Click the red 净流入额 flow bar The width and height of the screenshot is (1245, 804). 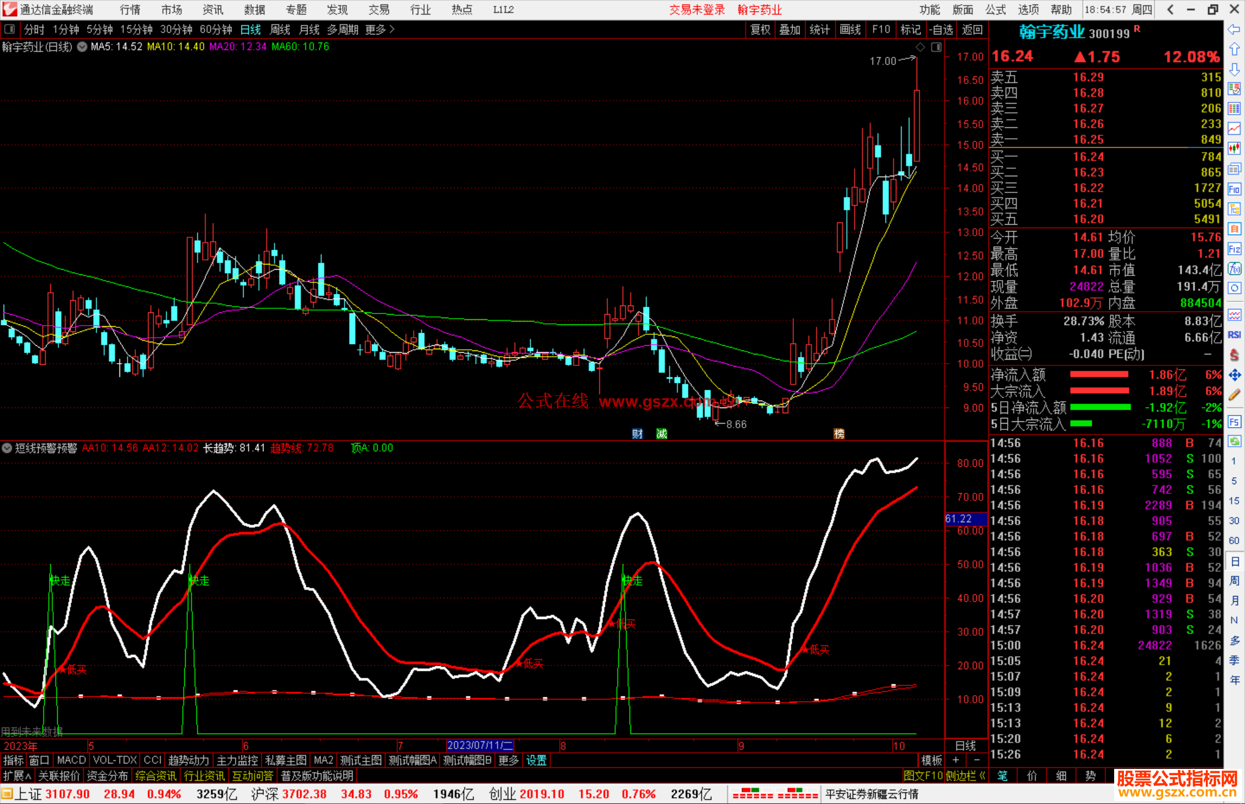[1099, 375]
